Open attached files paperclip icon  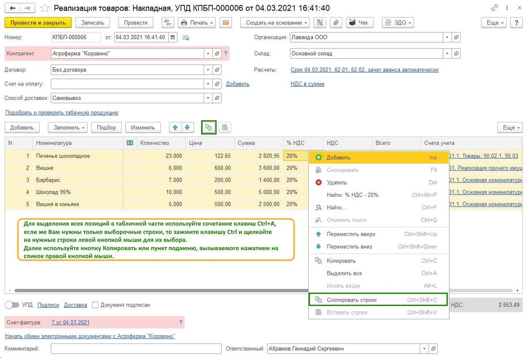pos(336,22)
